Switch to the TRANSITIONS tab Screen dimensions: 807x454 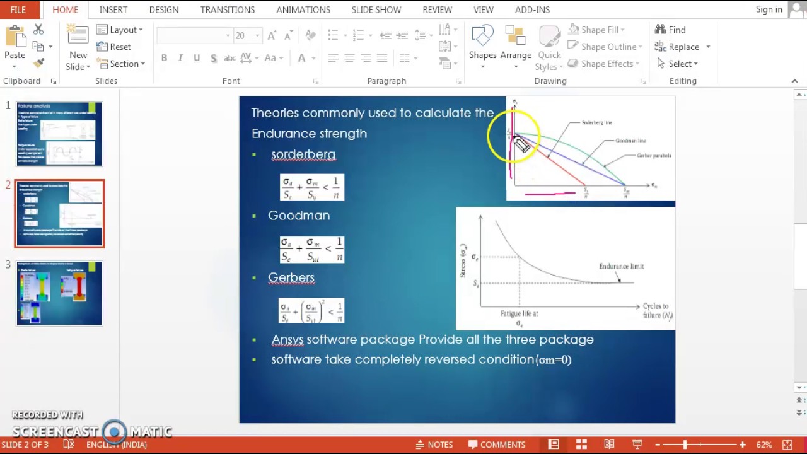coord(228,9)
